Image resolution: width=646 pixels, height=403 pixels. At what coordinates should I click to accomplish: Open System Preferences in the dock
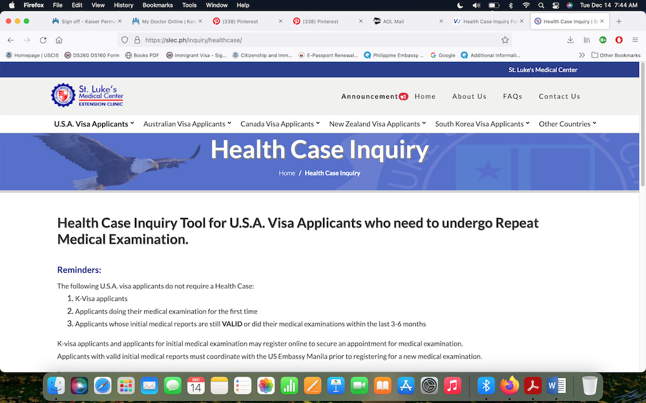coord(430,386)
